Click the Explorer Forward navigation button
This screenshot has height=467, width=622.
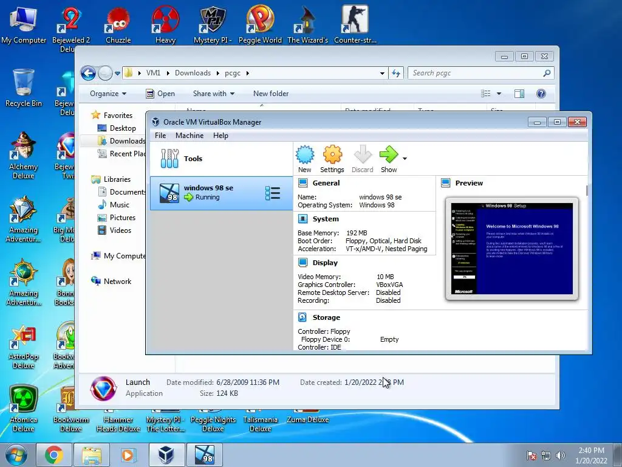[105, 73]
